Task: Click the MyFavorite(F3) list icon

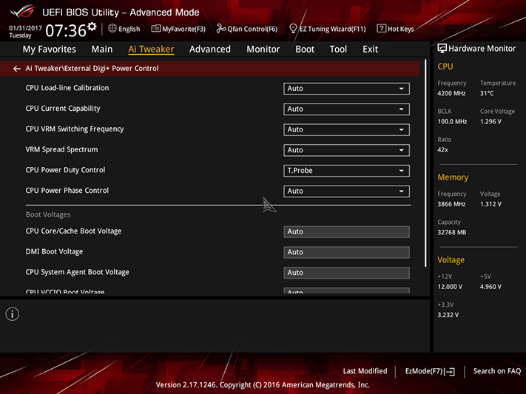Action: (x=155, y=29)
